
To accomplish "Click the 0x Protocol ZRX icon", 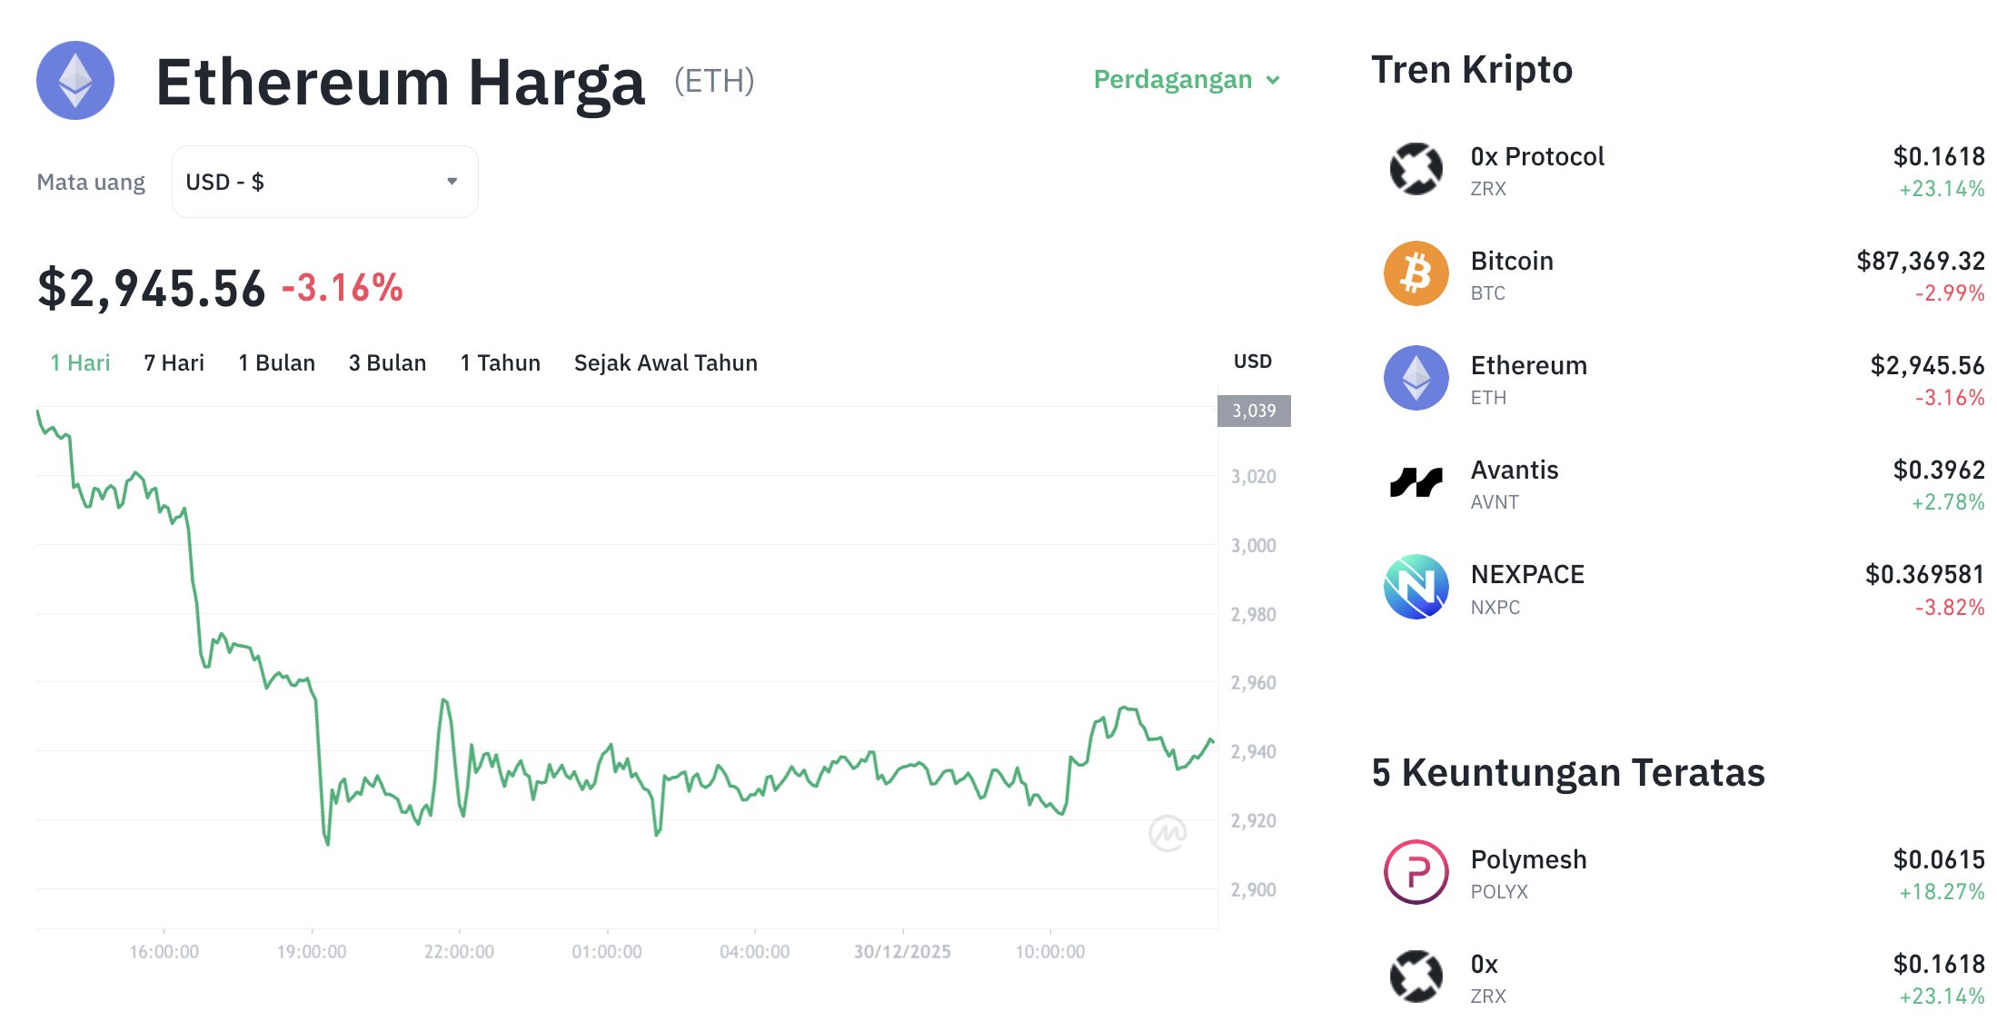I will [1415, 168].
